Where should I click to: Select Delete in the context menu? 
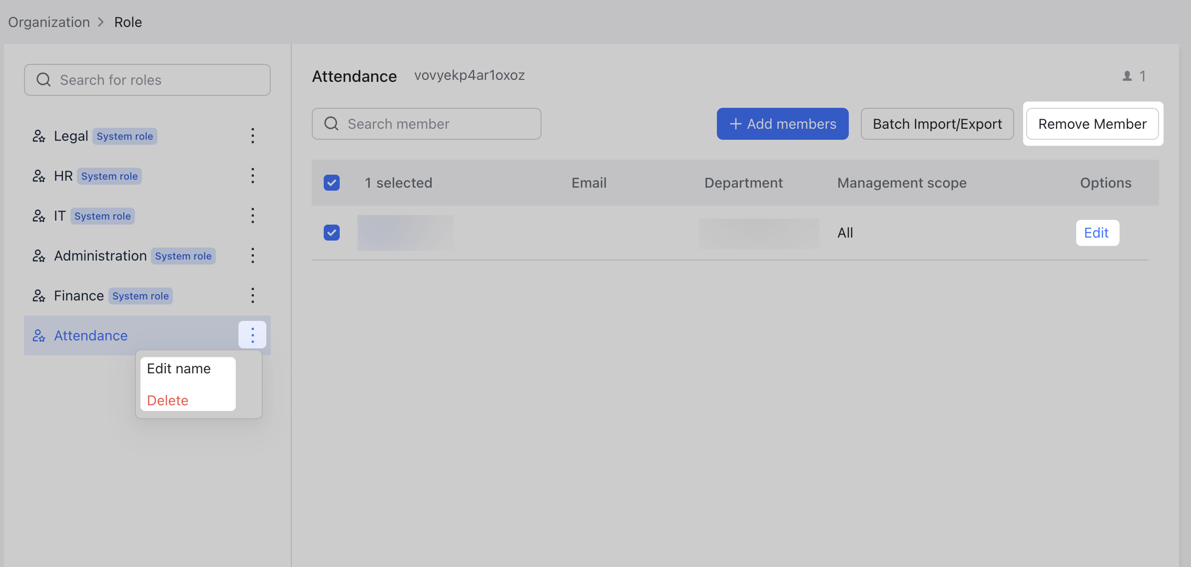167,400
